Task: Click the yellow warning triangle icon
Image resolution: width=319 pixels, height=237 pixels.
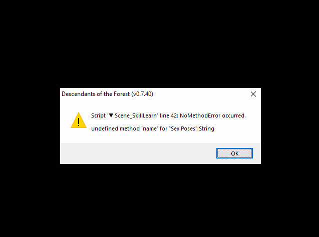Action: click(x=79, y=120)
